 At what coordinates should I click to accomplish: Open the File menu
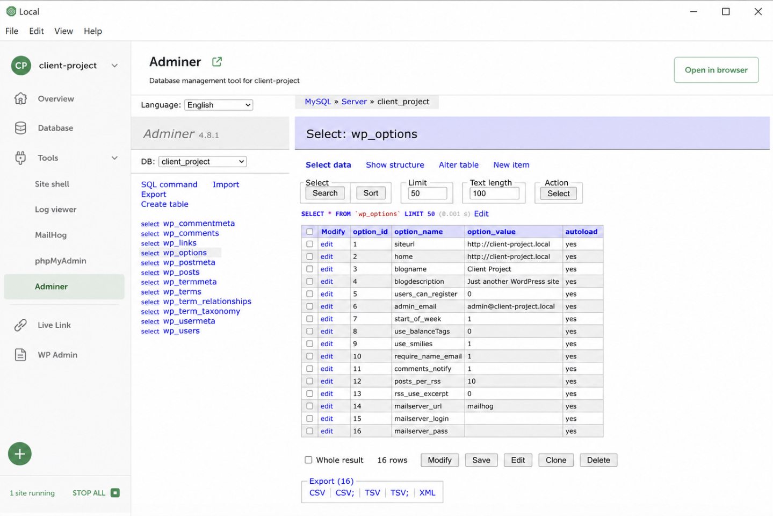pos(12,31)
